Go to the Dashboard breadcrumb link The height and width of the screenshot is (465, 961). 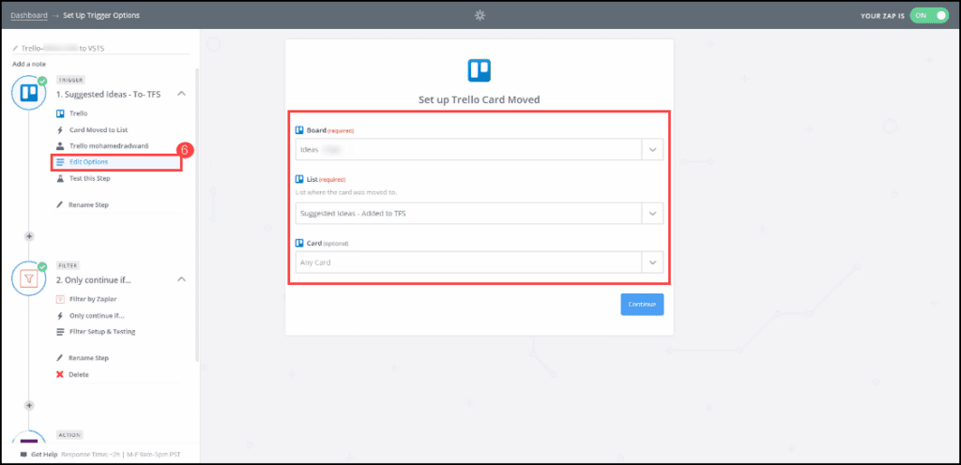click(28, 15)
